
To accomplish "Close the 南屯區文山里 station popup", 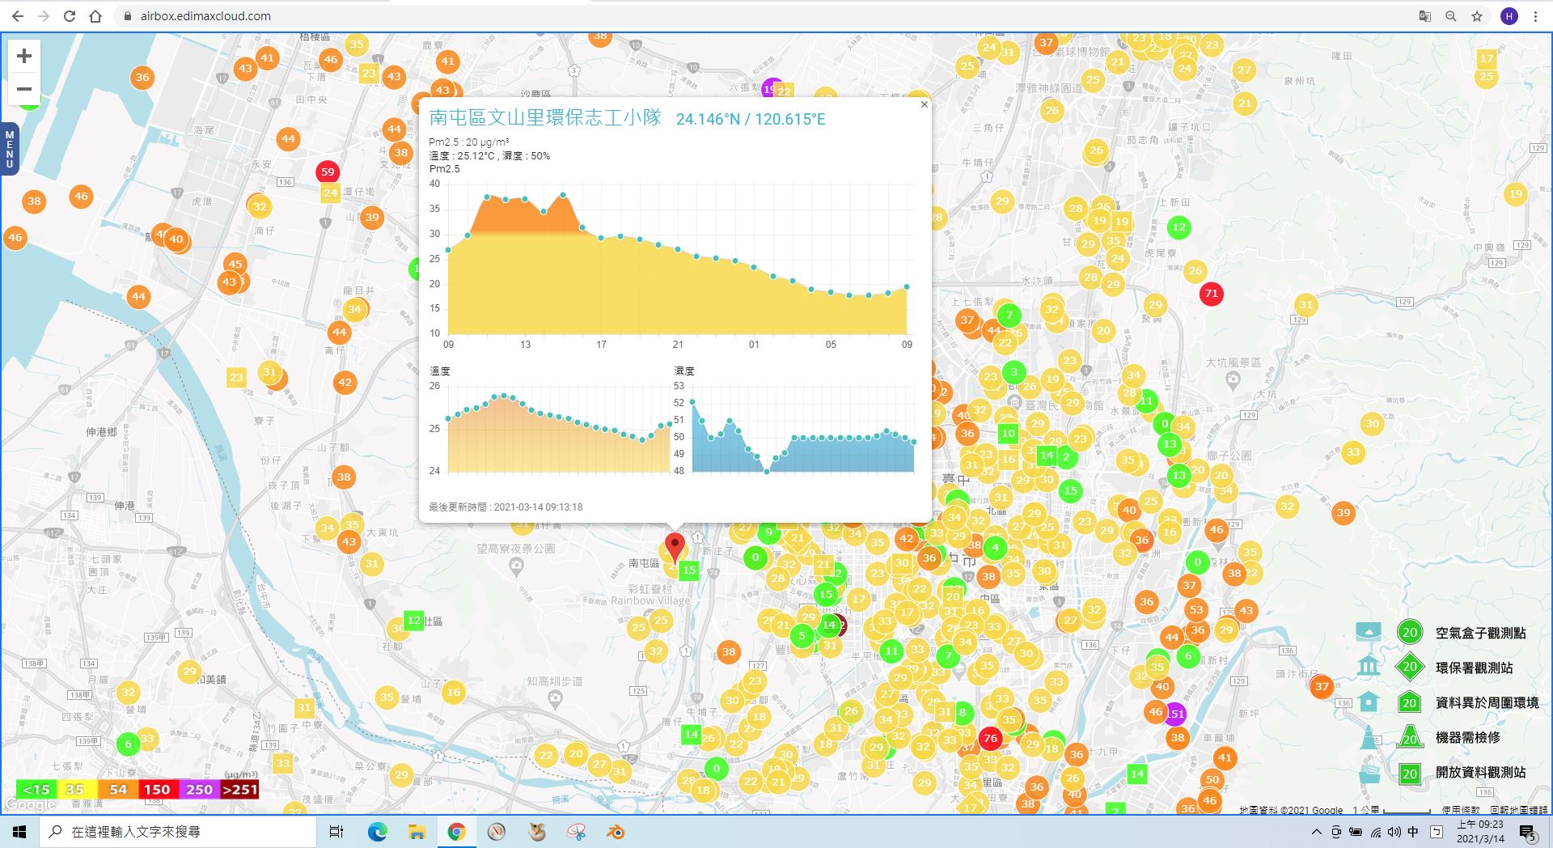I will pyautogui.click(x=925, y=104).
